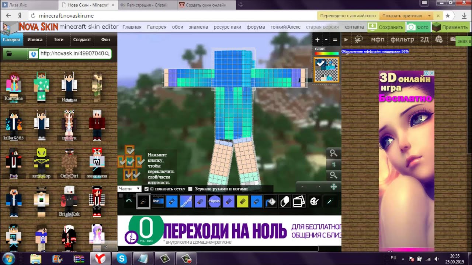This screenshot has height=265, width=472.
Task: Click the Dropbox icon beside URL field
Action: point(34,54)
